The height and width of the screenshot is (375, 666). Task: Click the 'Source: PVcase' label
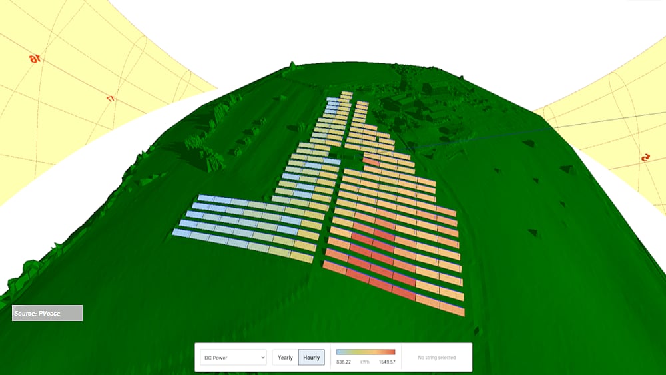coord(47,314)
